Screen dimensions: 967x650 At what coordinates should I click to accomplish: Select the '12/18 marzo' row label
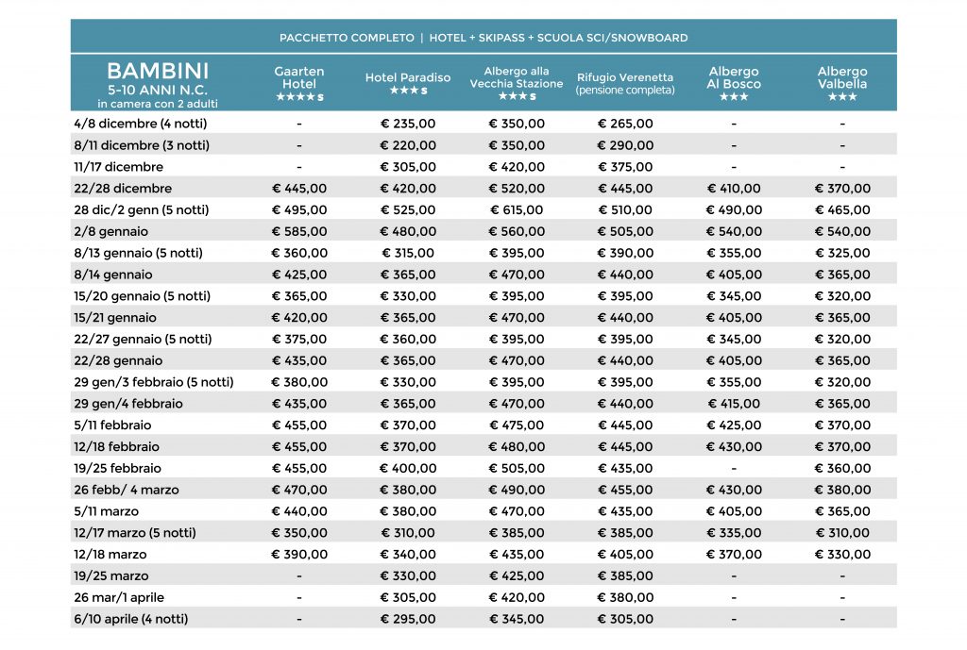click(x=110, y=555)
